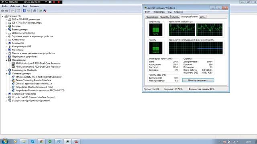This screenshot has height=144, width=257.
Task: Open Skype from the taskbar
Action: (33, 142)
